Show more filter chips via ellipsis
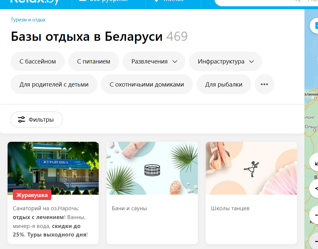The width and height of the screenshot is (318, 249). pos(264,84)
